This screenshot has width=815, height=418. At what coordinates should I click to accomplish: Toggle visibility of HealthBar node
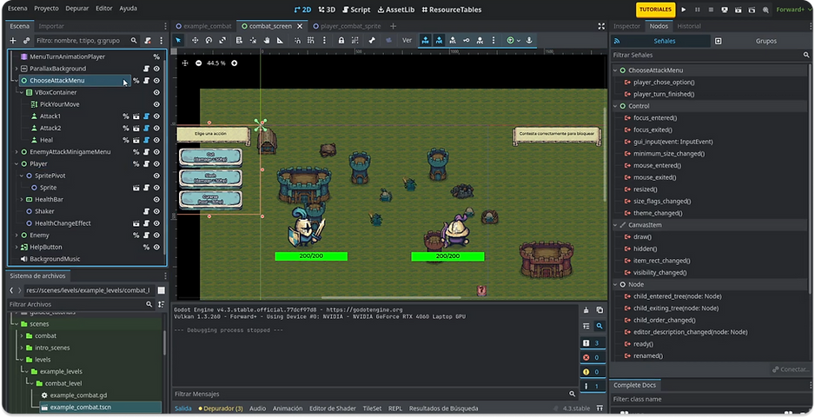156,200
